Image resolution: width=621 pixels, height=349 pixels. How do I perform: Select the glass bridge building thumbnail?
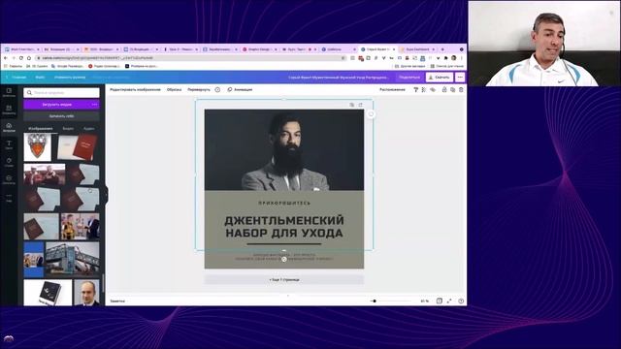(73, 259)
